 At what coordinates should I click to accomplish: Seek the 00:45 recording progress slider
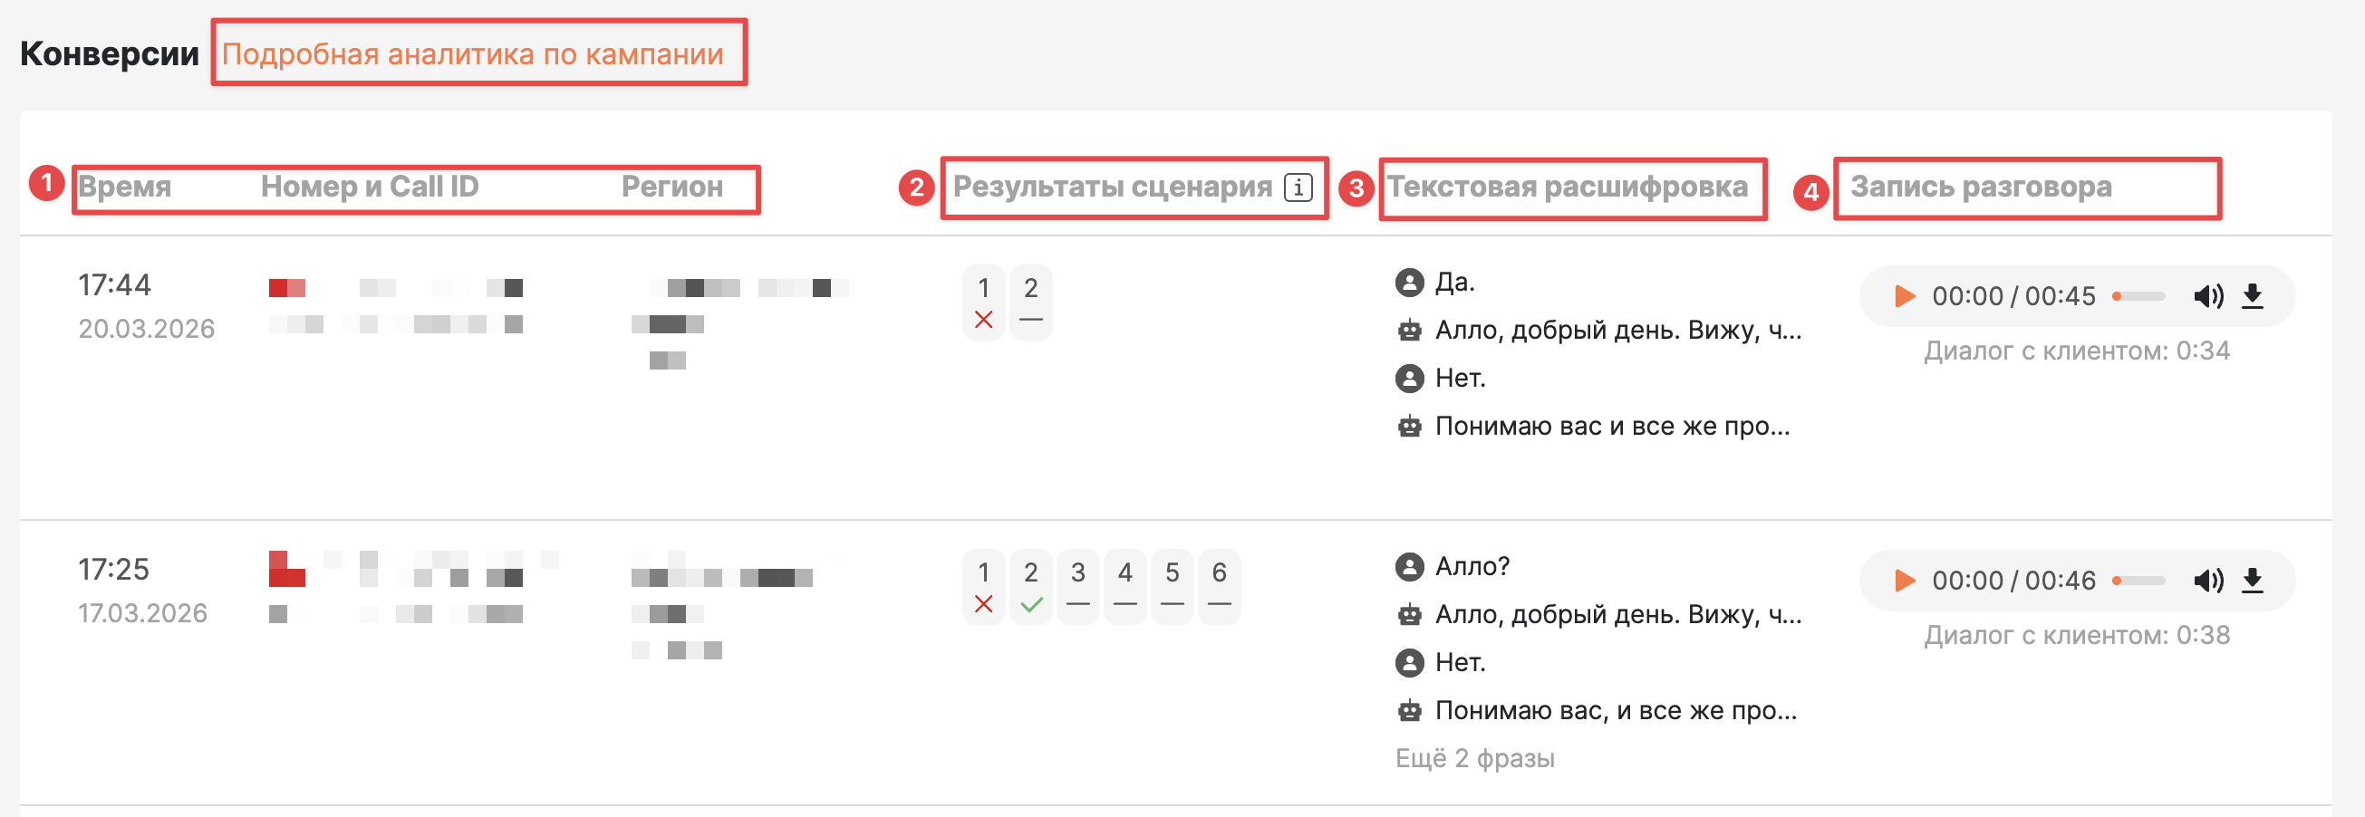click(2139, 296)
